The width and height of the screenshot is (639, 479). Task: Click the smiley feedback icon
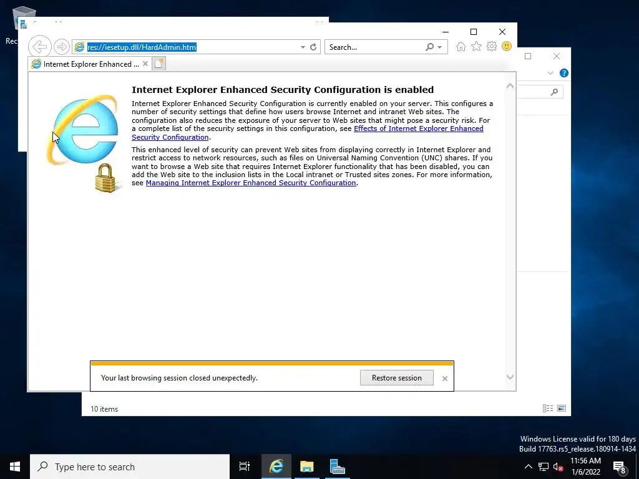pyautogui.click(x=507, y=46)
